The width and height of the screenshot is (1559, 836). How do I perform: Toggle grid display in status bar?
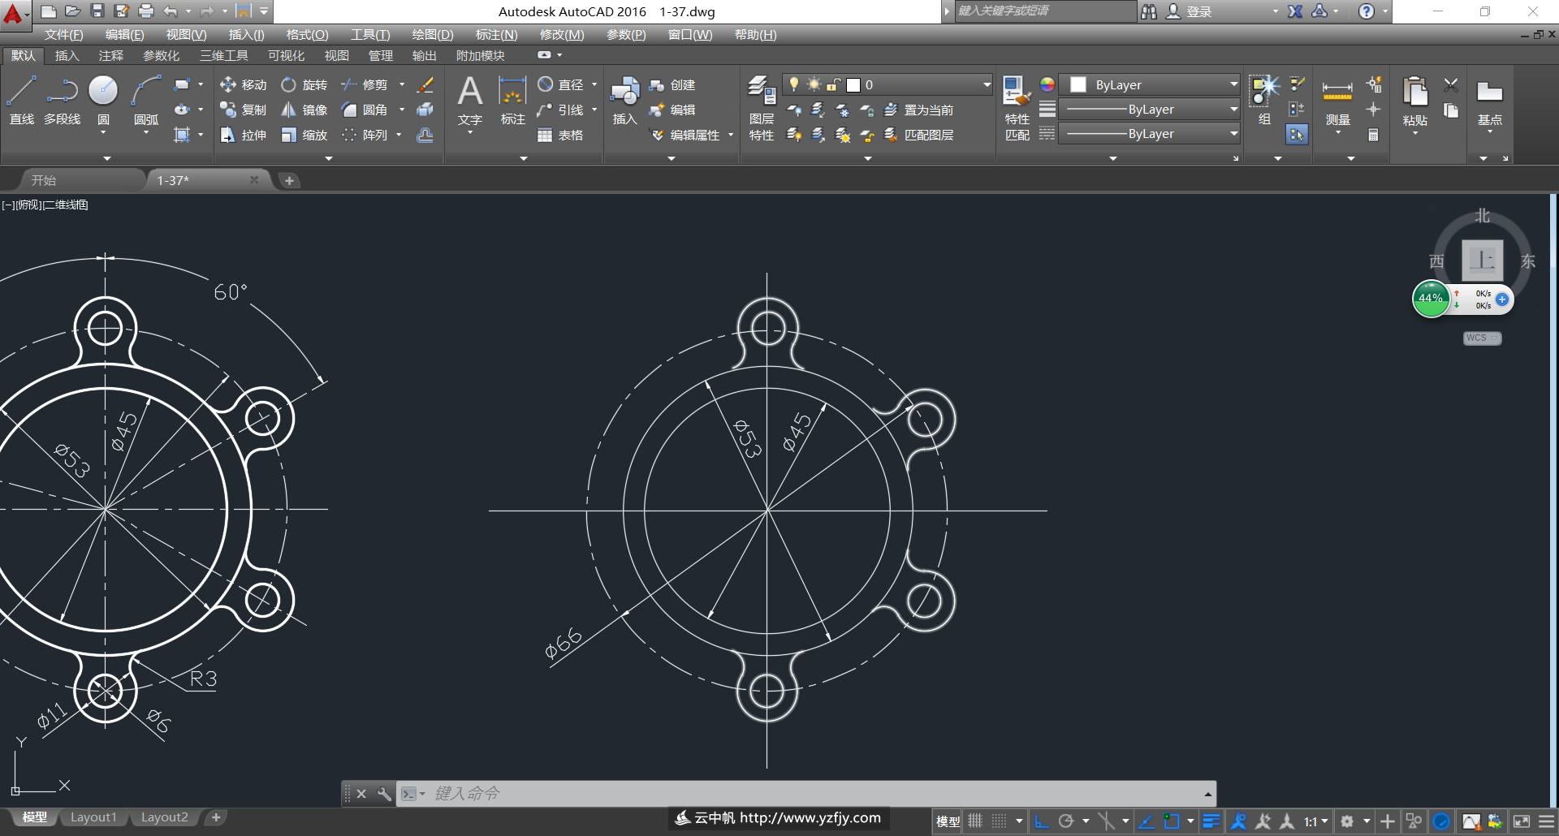pos(975,821)
